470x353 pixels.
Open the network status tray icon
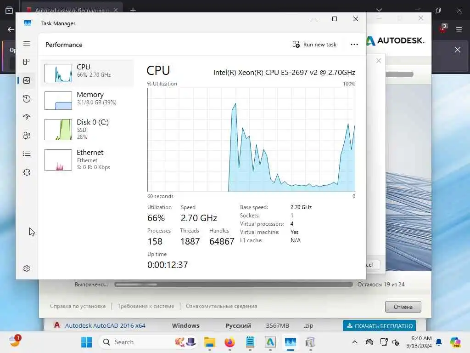[384, 342]
